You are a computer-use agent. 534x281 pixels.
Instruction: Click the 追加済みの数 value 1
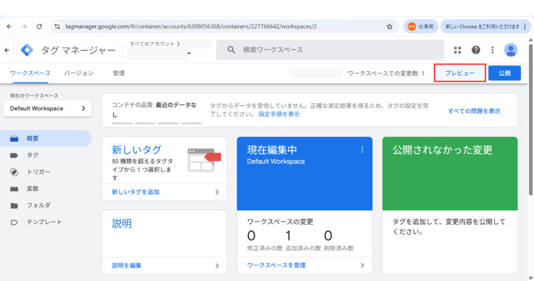point(288,236)
